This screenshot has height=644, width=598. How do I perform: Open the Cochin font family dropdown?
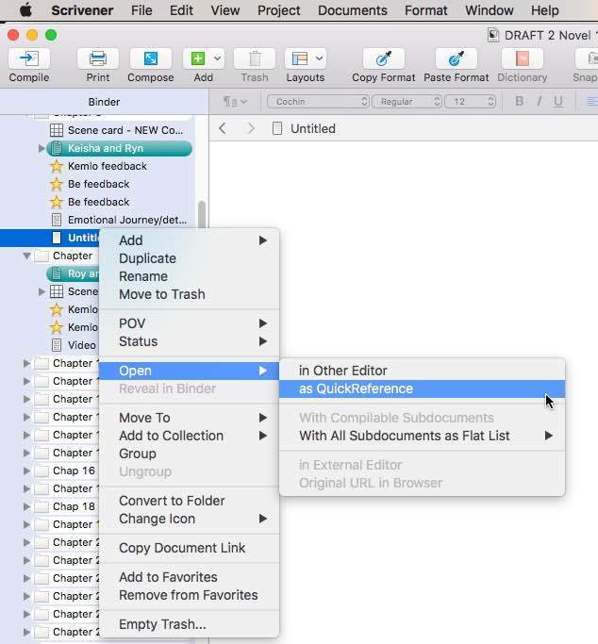318,102
